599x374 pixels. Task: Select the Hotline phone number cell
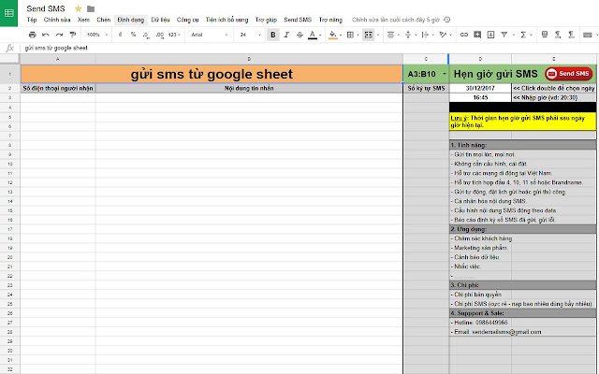(x=480, y=323)
